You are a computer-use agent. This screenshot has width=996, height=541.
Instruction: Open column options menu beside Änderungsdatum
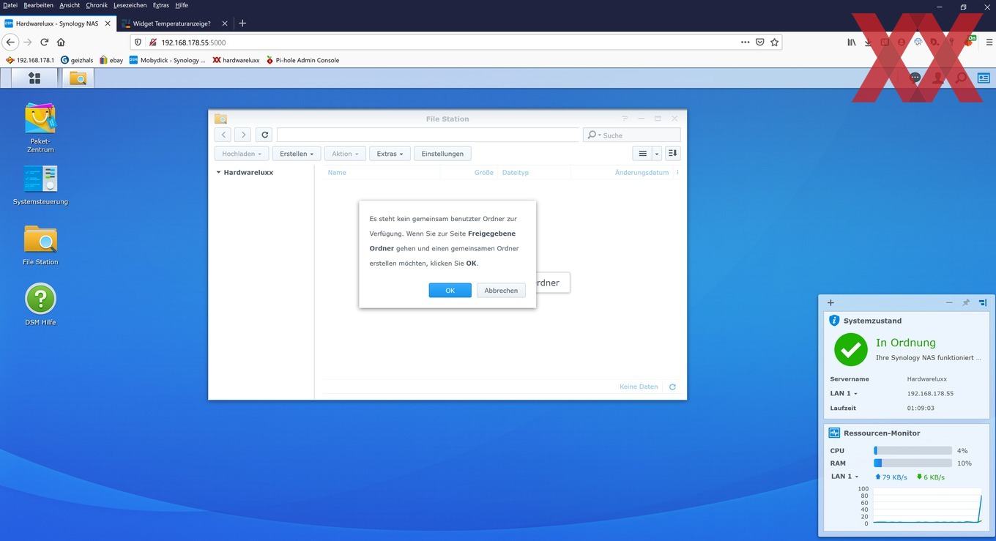677,173
